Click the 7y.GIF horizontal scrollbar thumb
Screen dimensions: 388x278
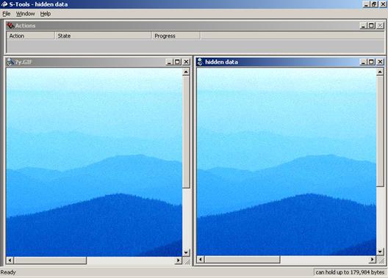pyautogui.click(x=50, y=260)
